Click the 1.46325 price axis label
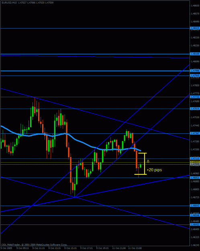200x251 pixels. pos(195,237)
